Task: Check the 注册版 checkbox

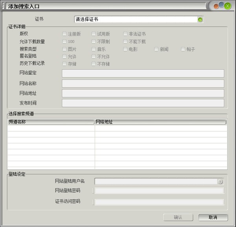Action: tap(64, 34)
